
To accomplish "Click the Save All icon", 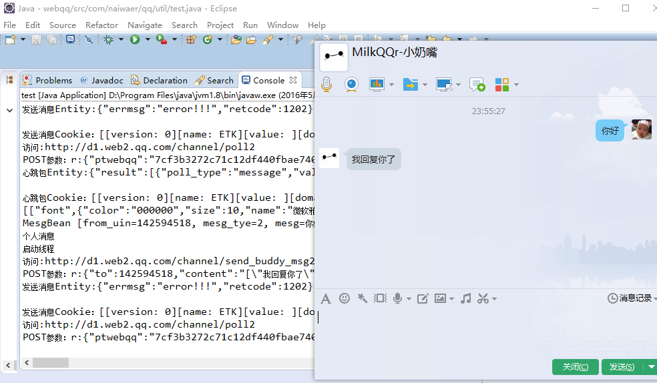I will (x=51, y=39).
